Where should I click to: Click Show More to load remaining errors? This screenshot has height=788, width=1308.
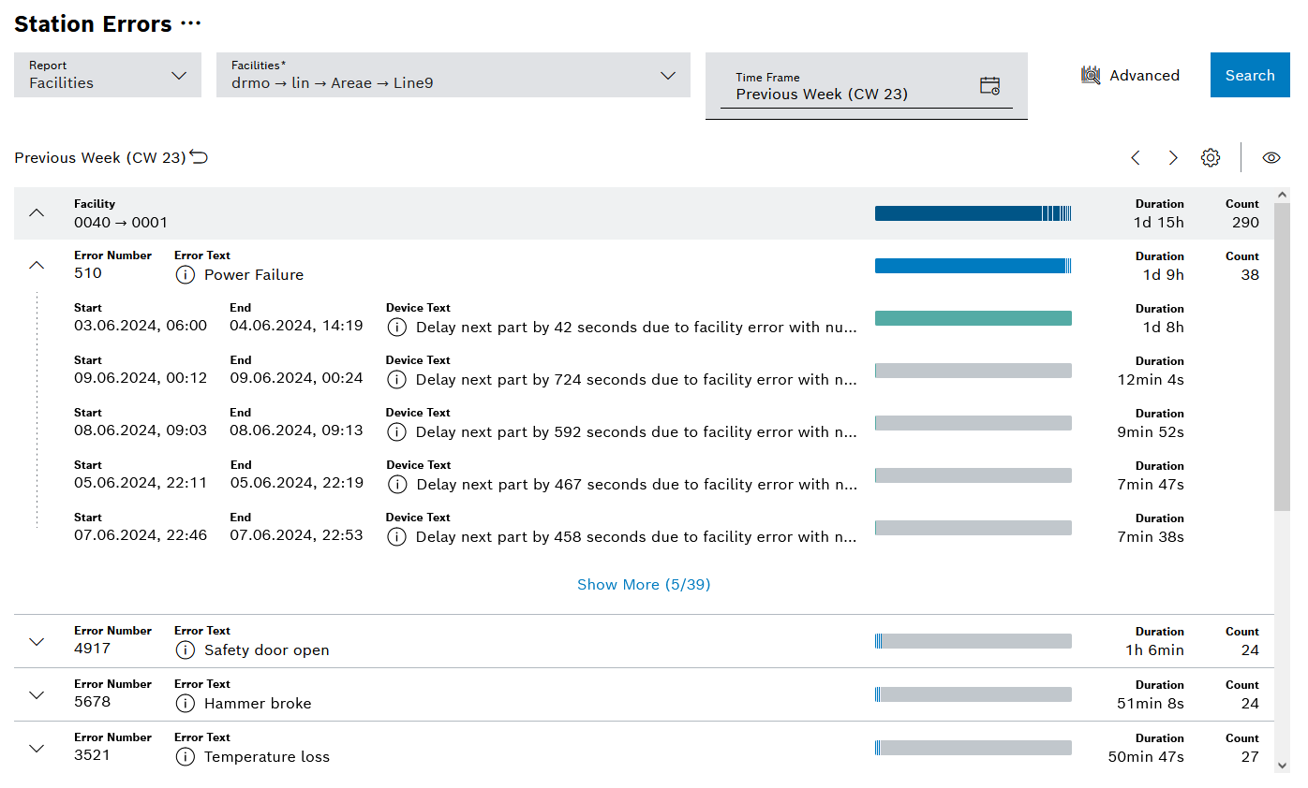(x=644, y=584)
